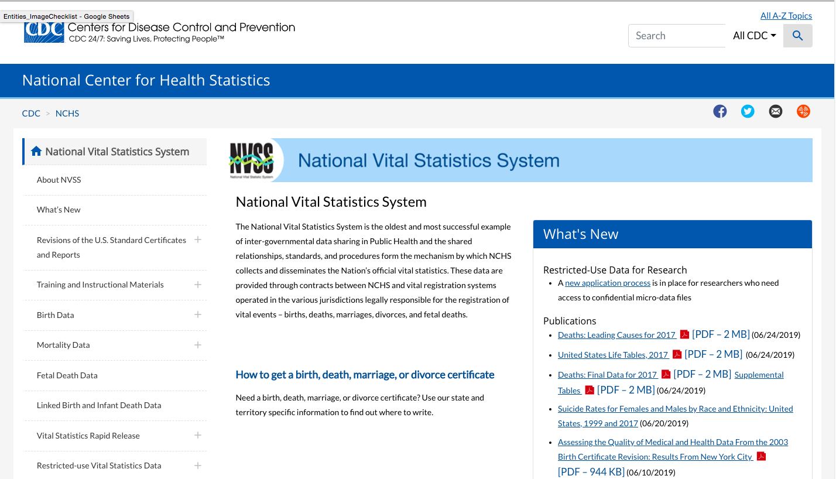Go to CDC breadcrumb link
836x479 pixels.
click(x=31, y=114)
